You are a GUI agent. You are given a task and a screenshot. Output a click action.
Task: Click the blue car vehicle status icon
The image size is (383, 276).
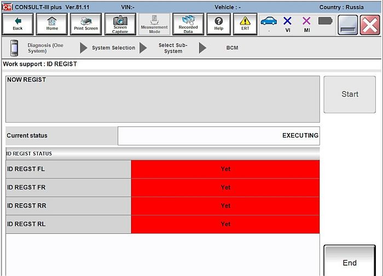[269, 21]
